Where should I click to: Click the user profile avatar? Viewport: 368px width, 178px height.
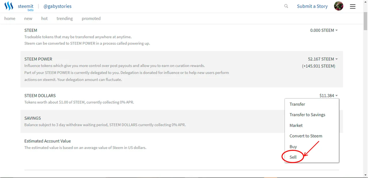click(339, 6)
